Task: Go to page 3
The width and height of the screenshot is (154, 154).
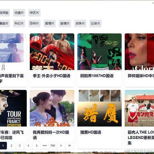Action: [20, 146]
